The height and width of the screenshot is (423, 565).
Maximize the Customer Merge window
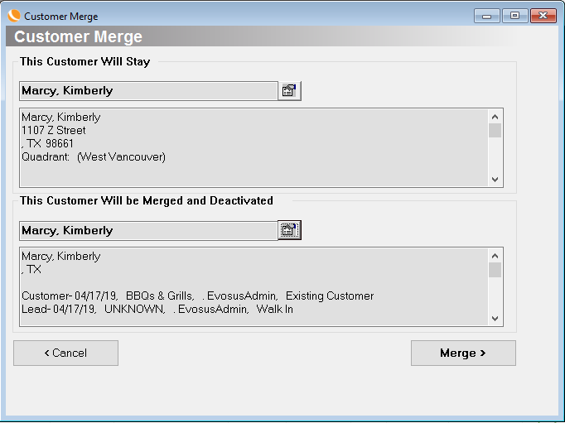coord(514,16)
